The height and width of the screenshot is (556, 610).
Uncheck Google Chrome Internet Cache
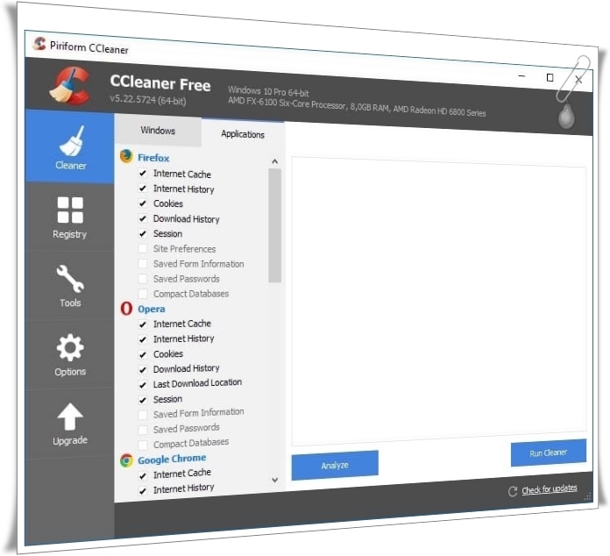coord(143,476)
